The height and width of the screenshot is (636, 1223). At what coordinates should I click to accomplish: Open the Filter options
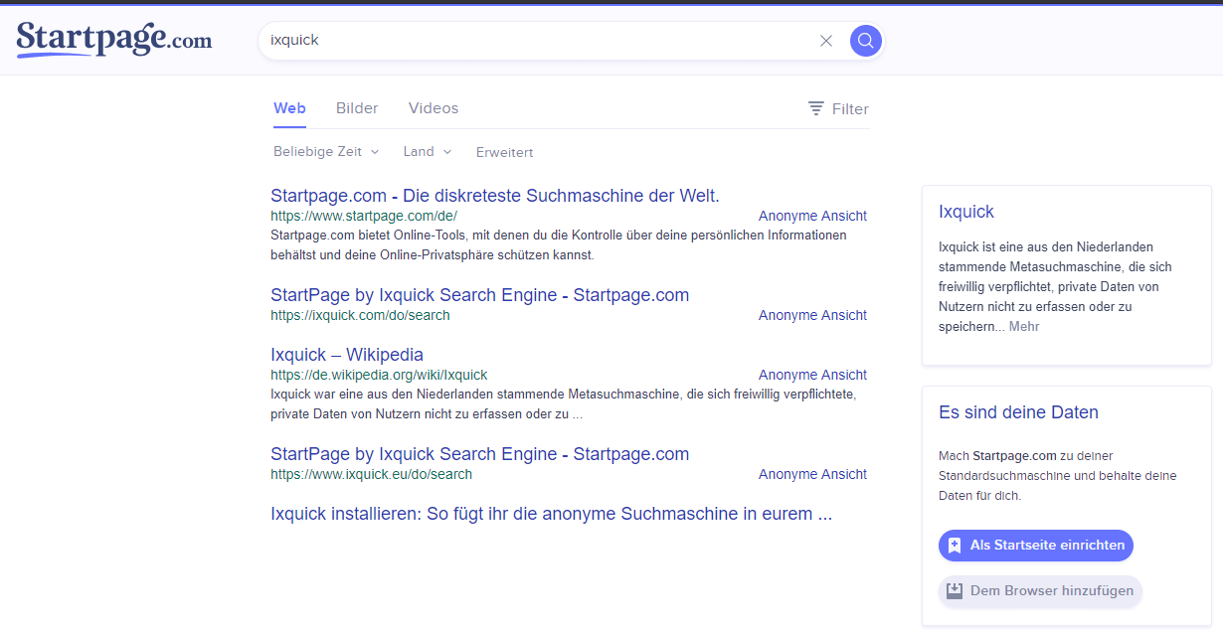(x=838, y=108)
